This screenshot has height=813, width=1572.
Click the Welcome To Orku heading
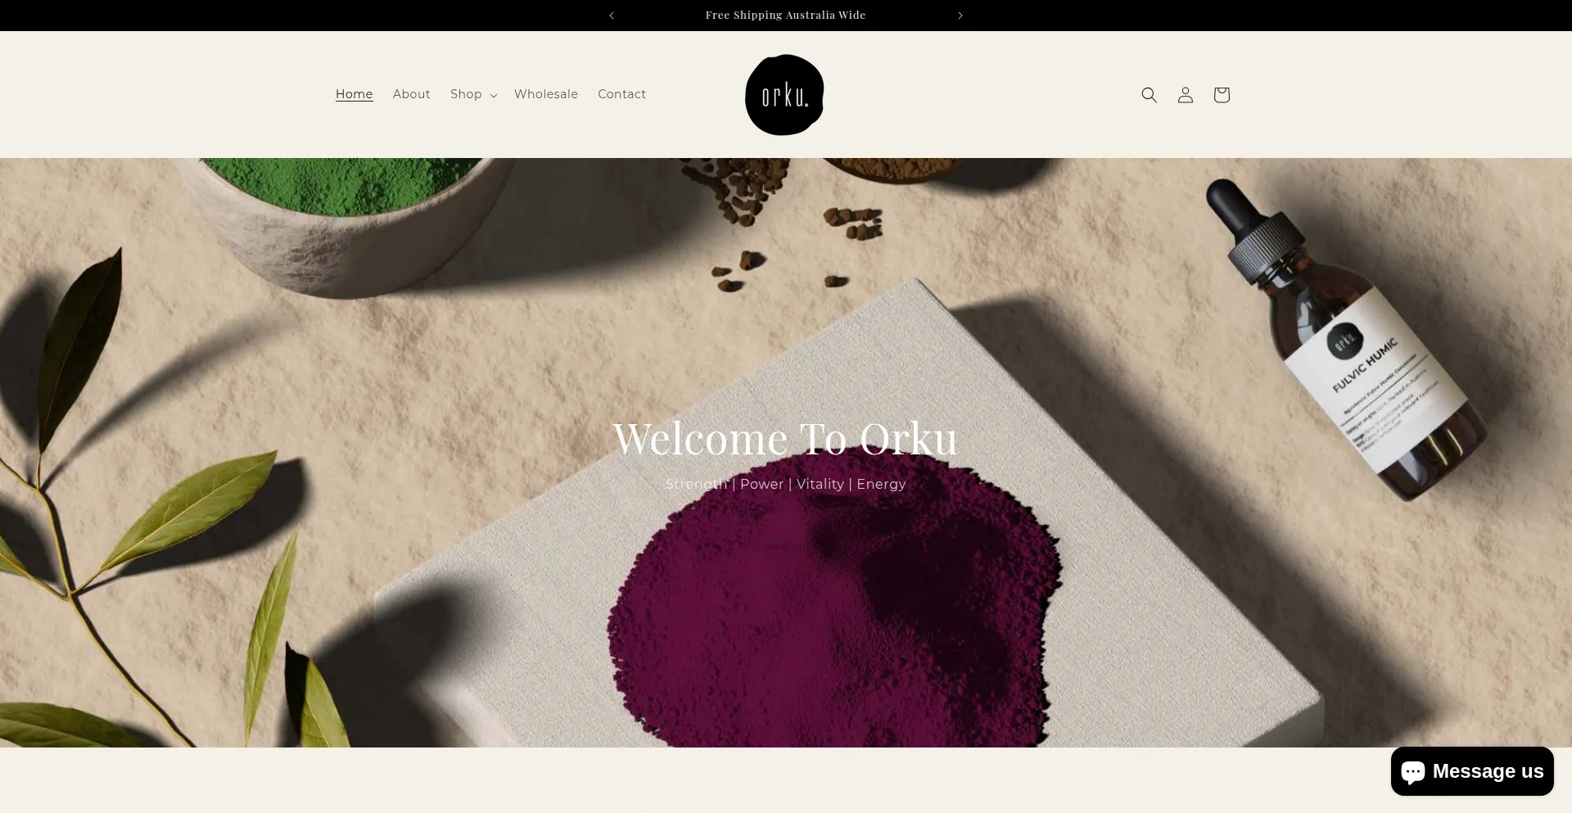(785, 439)
